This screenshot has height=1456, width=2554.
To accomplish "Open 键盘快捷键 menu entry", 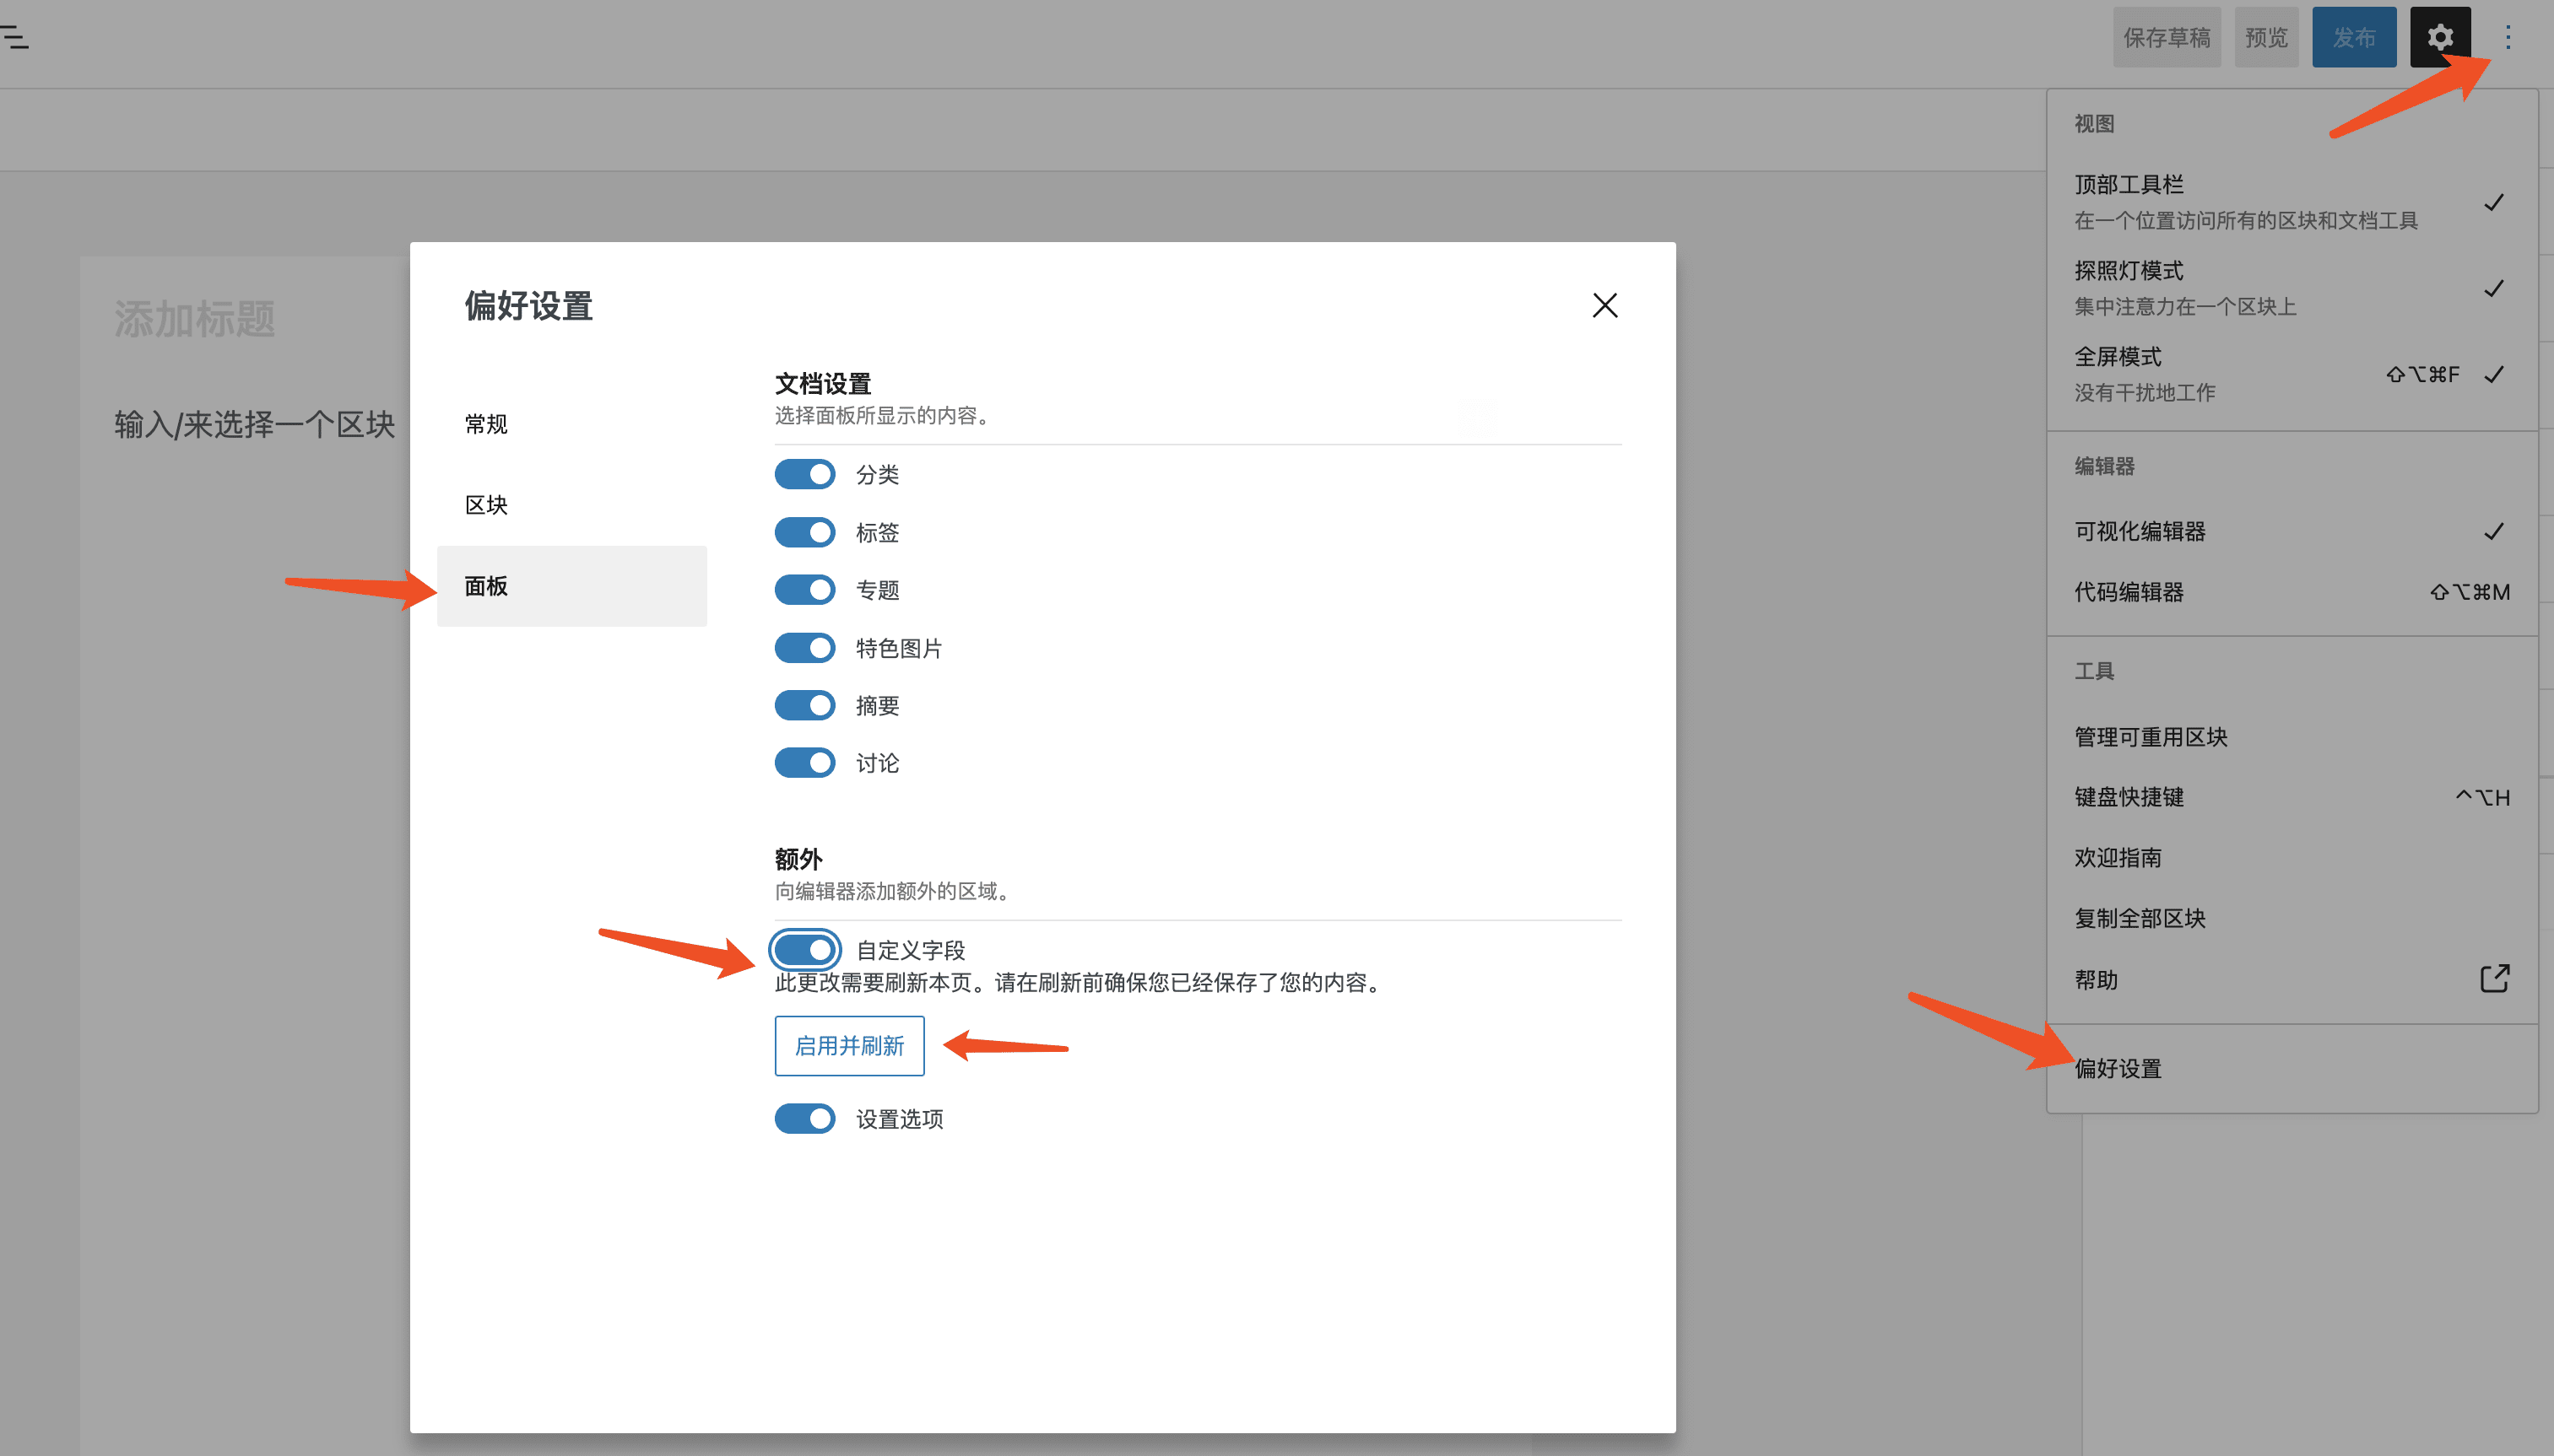I will pos(2292,797).
